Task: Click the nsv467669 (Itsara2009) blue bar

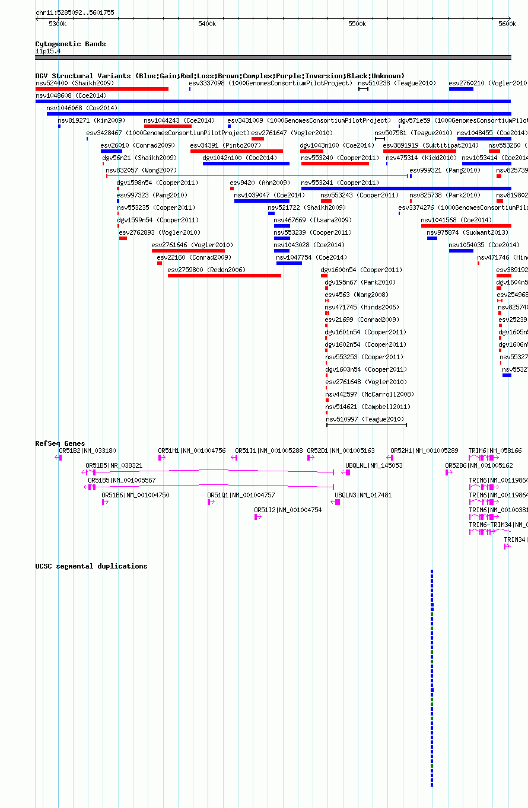Action: tap(282, 226)
